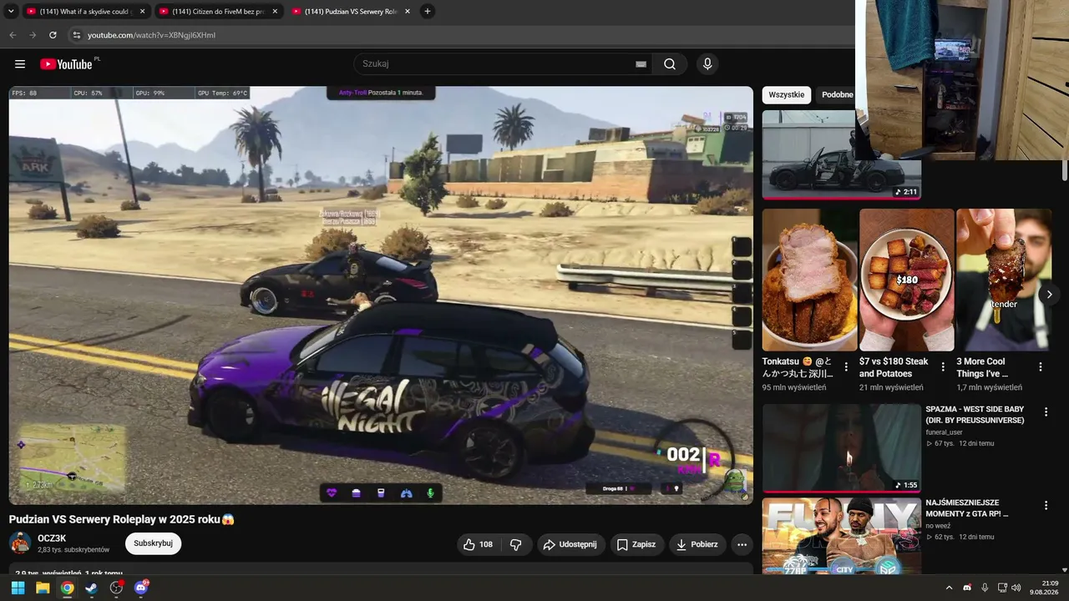This screenshot has height=601, width=1069.
Task: Subscribe with the Subskrybuj button
Action: pos(153,543)
